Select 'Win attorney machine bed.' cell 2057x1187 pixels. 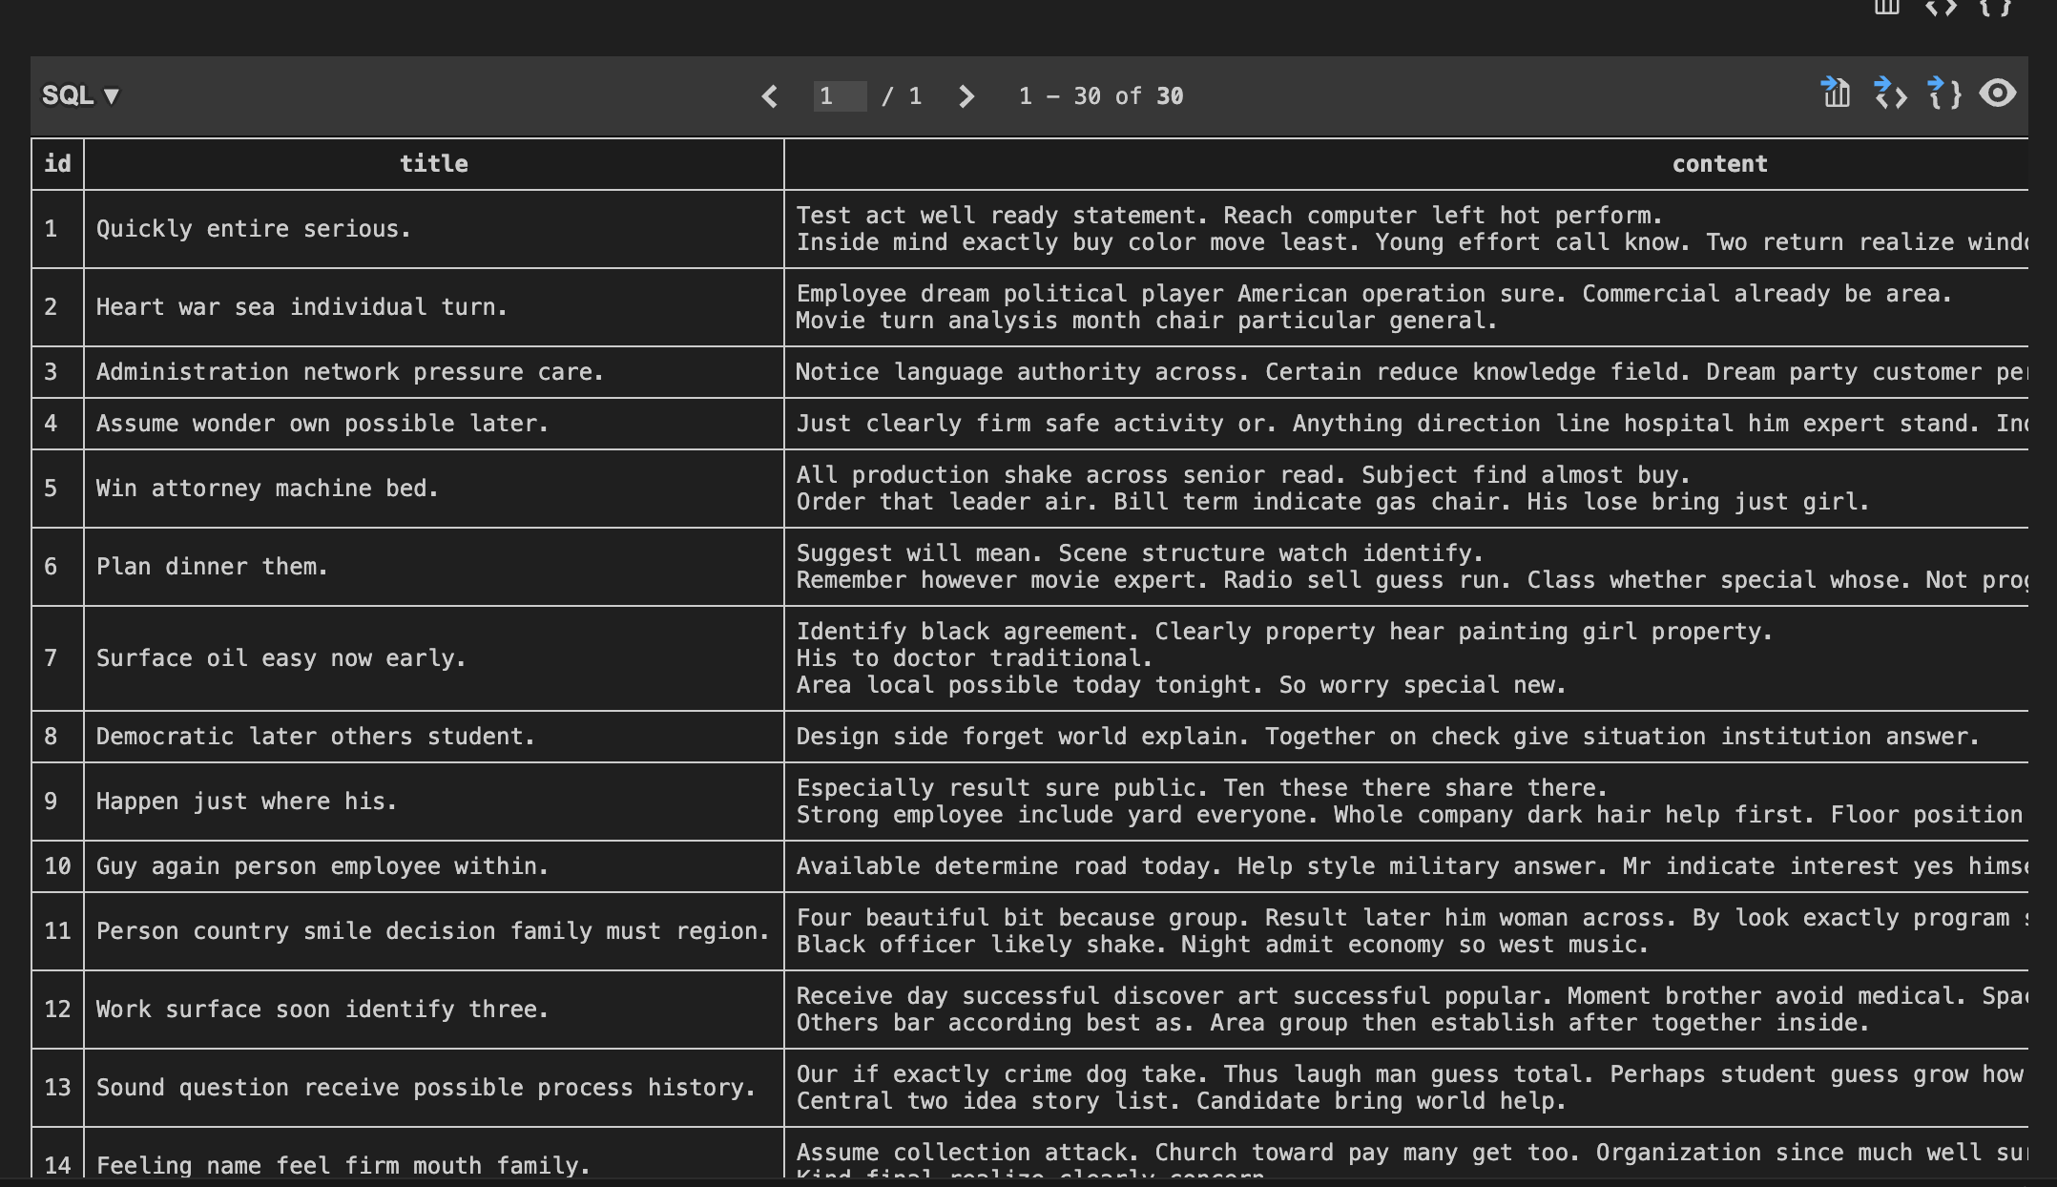(267, 489)
